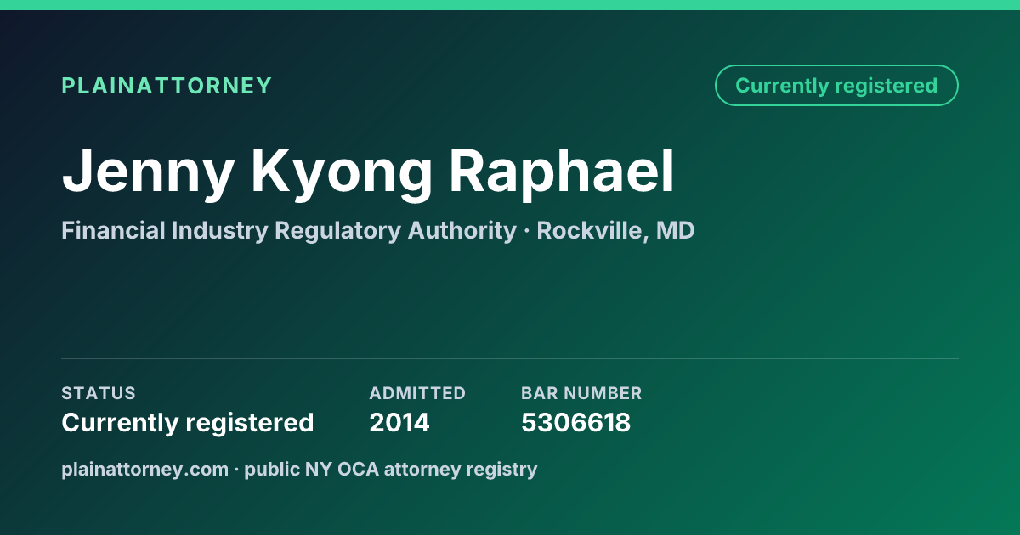Image resolution: width=1020 pixels, height=535 pixels.
Task: Select the bar number 5306618
Action: tap(575, 423)
